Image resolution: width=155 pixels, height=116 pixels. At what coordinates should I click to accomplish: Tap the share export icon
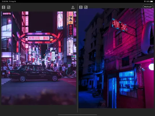(x=73, y=7)
